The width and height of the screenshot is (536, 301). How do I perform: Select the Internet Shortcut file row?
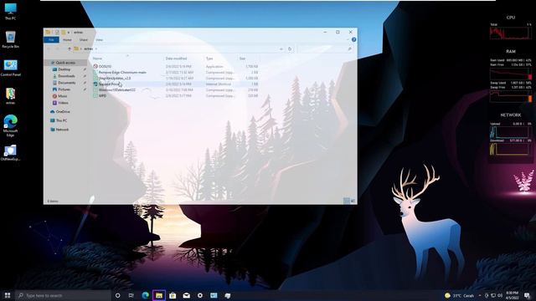(176, 84)
